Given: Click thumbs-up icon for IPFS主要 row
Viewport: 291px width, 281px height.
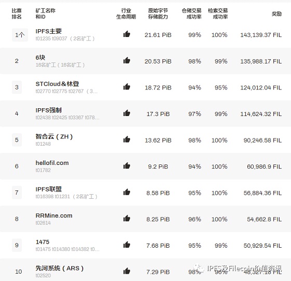Looking at the screenshot, I should point(127,34).
